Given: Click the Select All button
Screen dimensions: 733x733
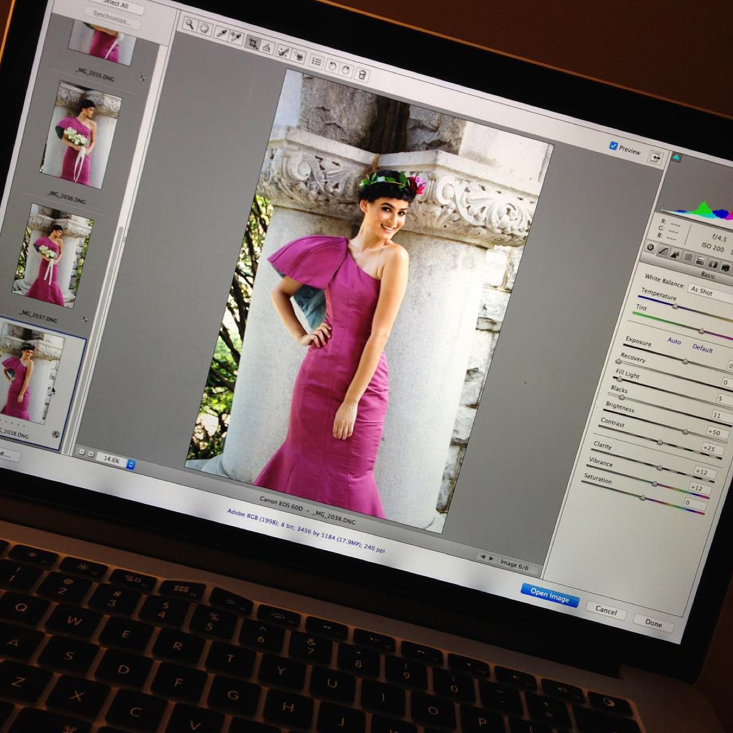Looking at the screenshot, I should 115,5.
